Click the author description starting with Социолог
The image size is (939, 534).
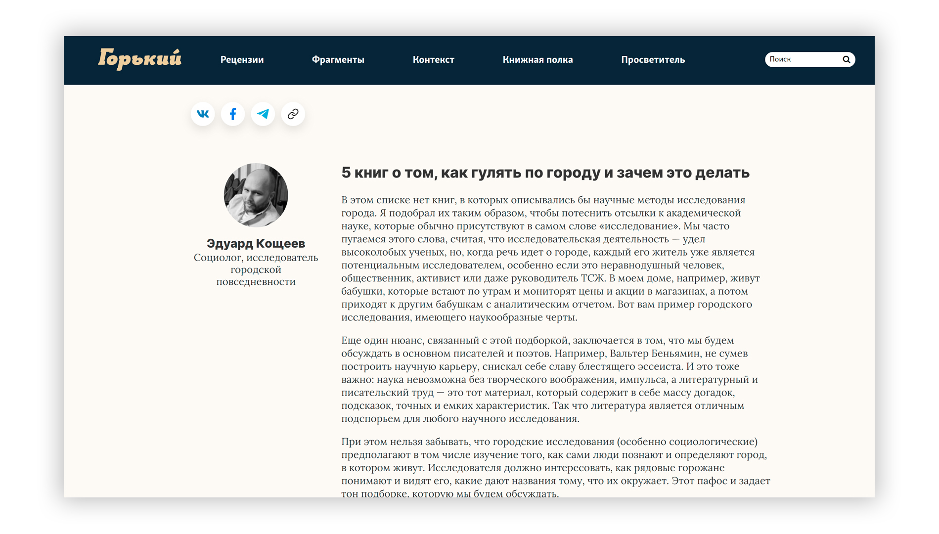256,269
